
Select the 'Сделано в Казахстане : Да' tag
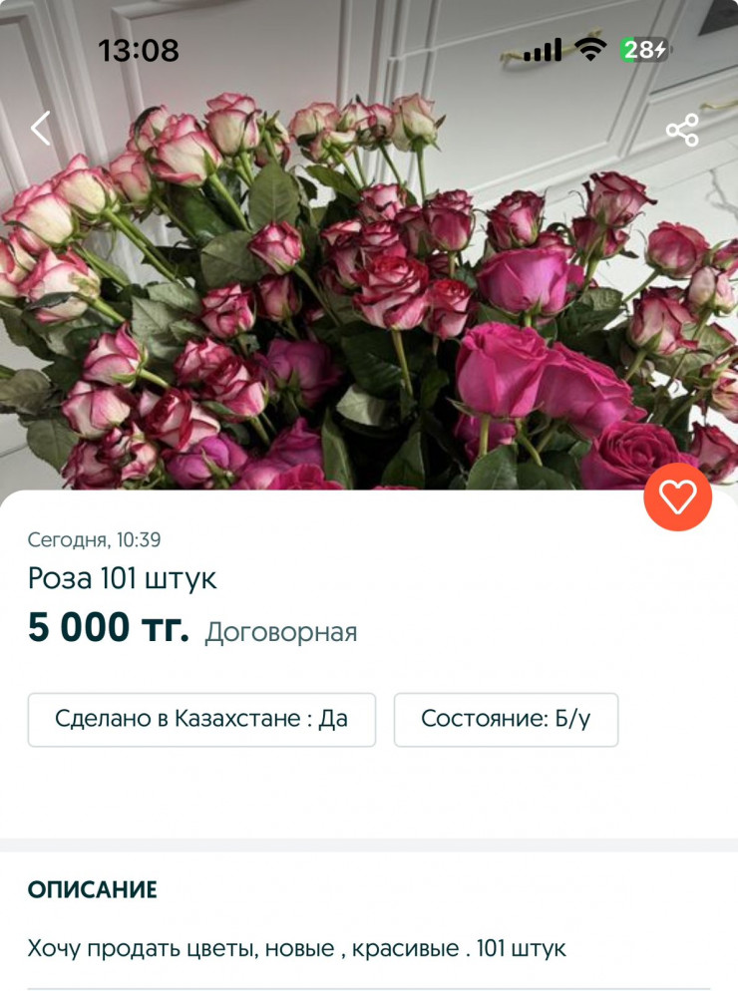tap(201, 719)
